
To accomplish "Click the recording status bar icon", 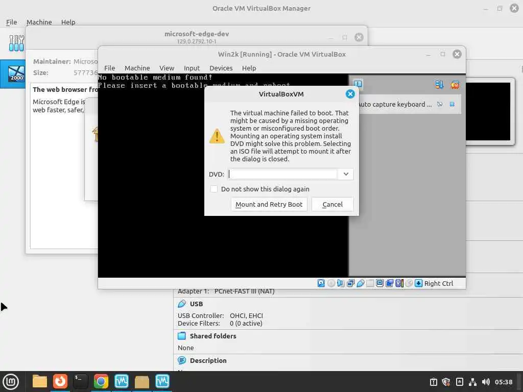I will 389,283.
